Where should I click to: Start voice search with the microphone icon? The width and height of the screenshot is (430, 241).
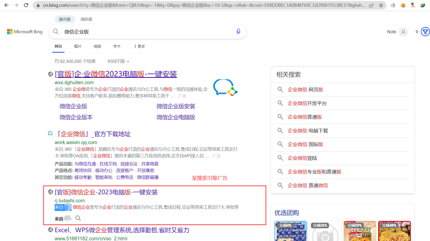(238, 32)
